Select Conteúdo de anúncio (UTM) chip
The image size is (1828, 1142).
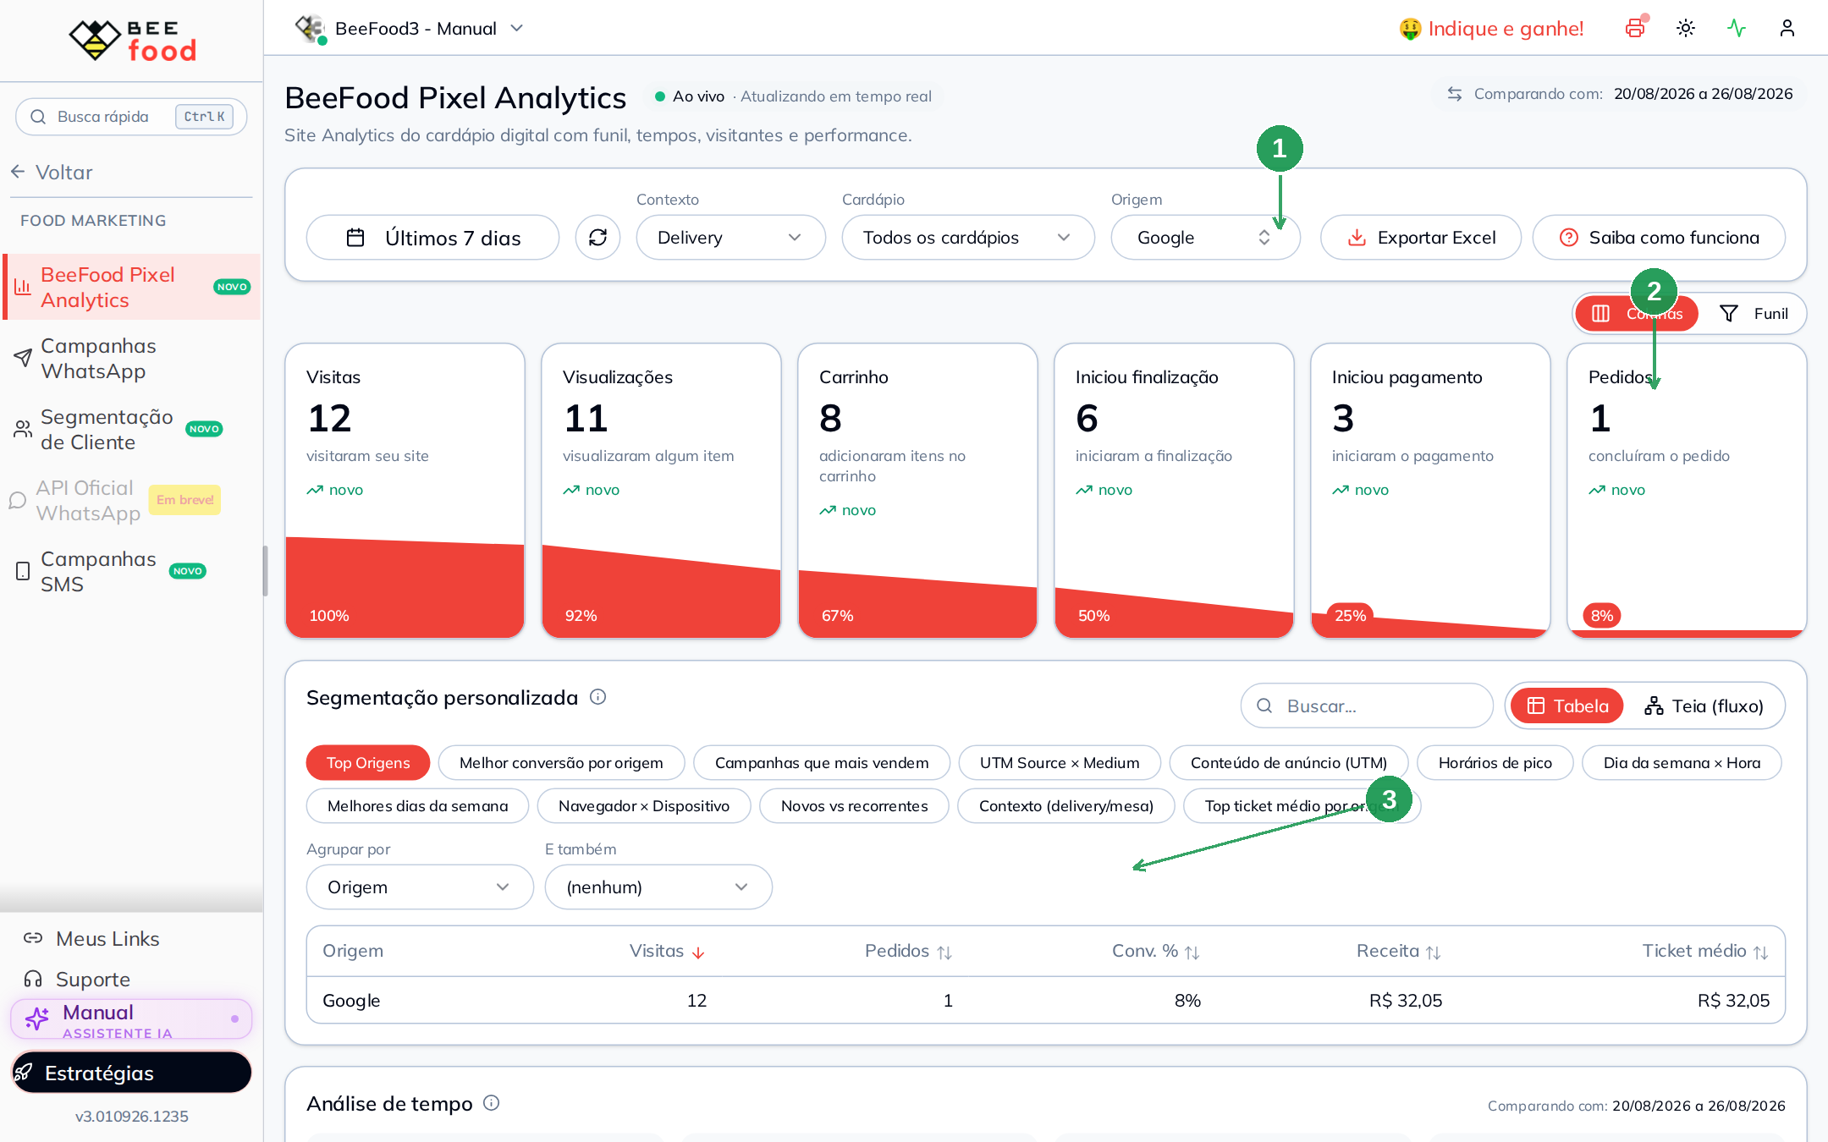[1289, 763]
